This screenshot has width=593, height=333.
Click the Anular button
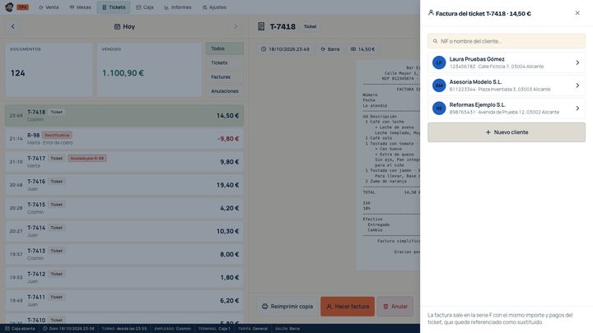395,306
